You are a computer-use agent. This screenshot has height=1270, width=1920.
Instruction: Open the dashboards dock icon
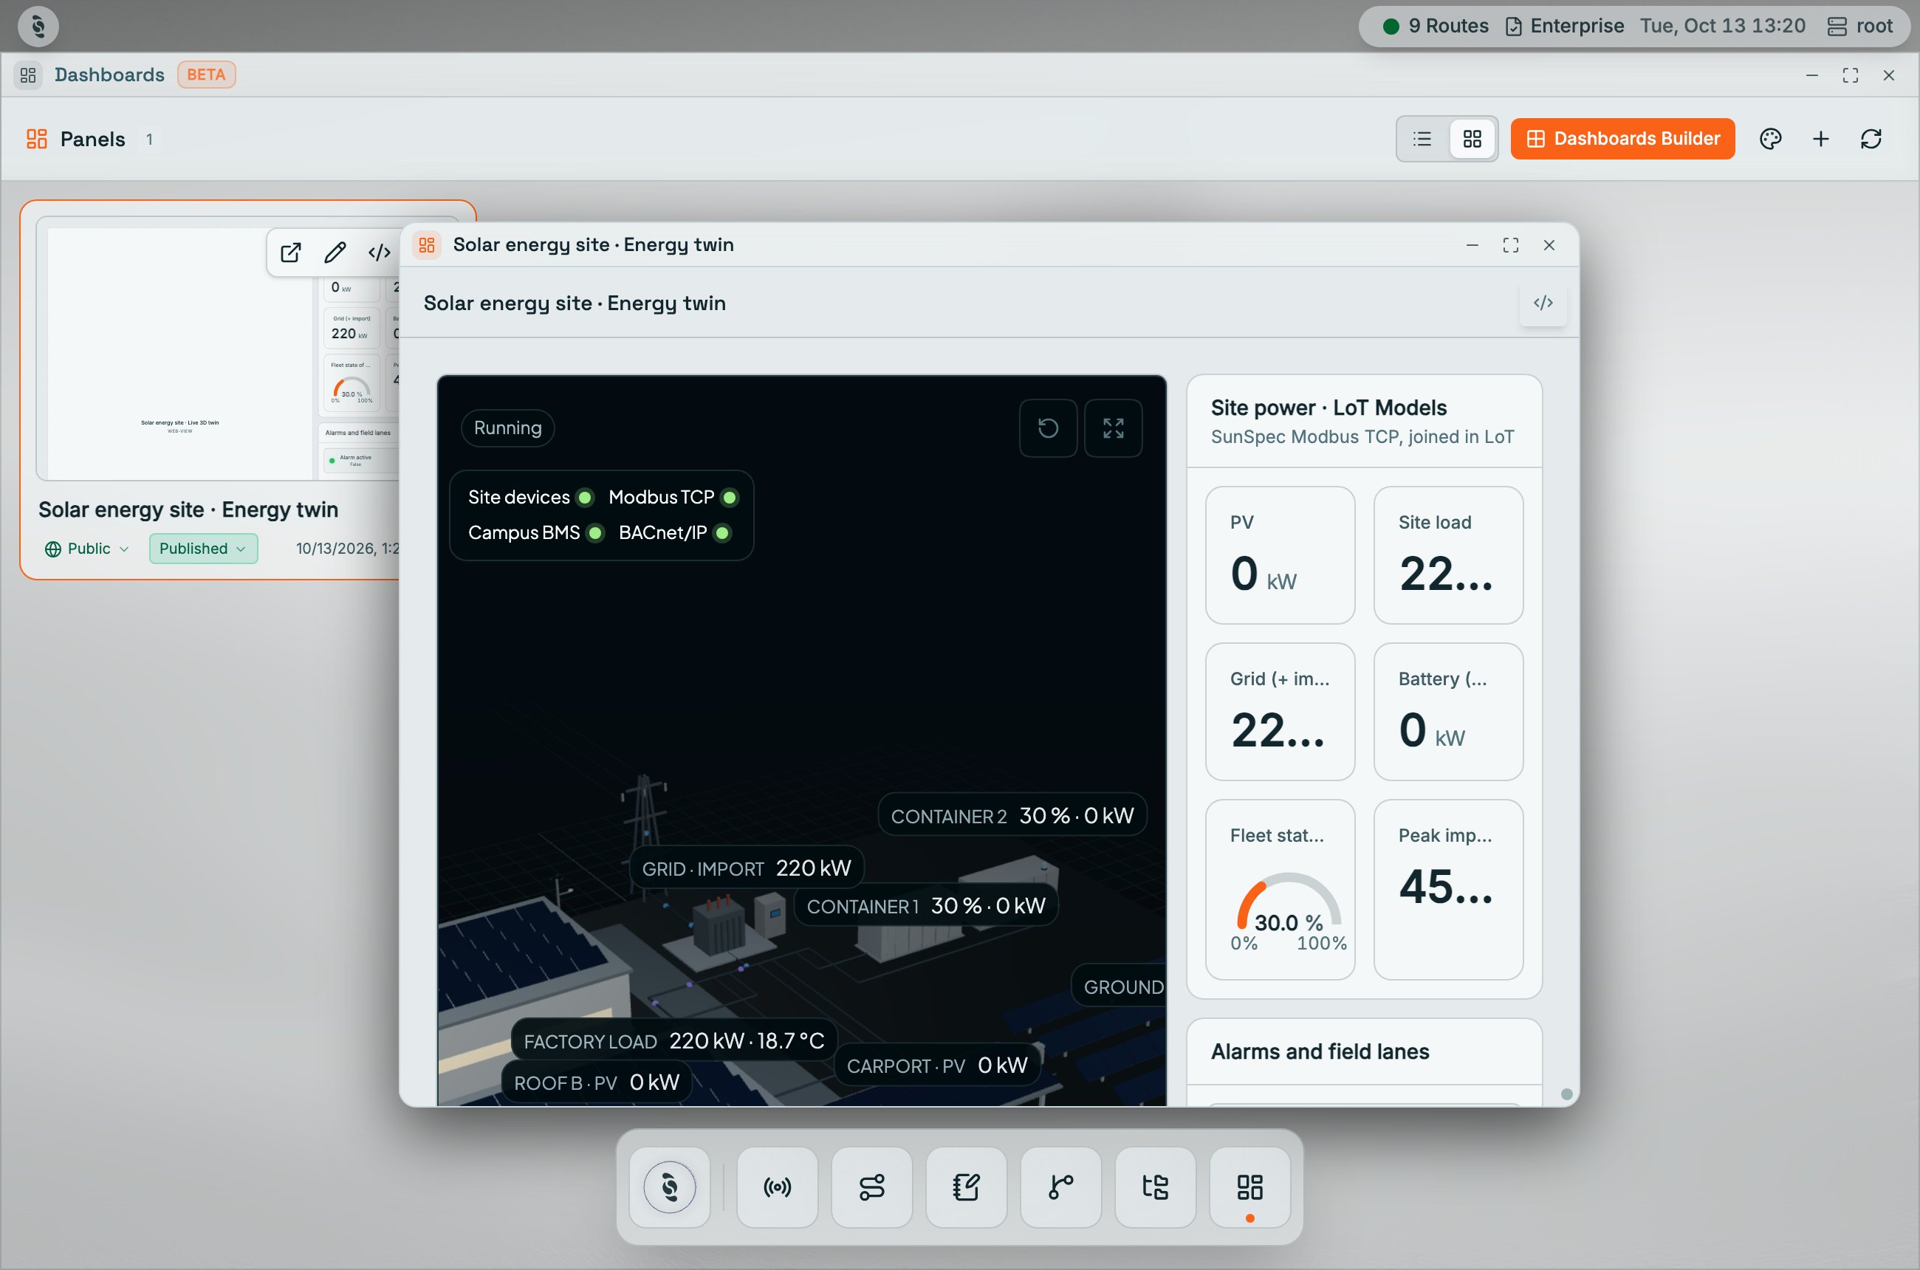tap(1250, 1187)
